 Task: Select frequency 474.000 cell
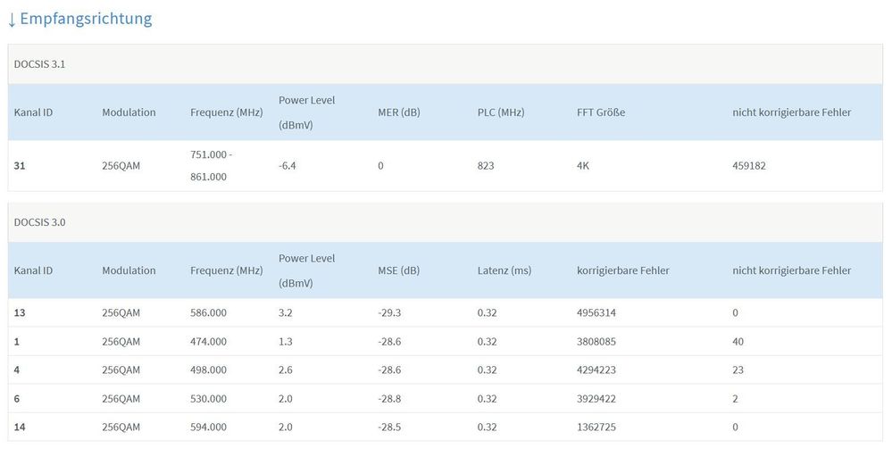[208, 342]
